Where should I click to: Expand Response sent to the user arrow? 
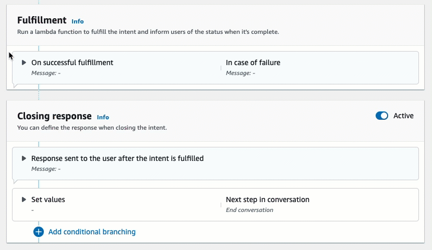[x=24, y=158]
